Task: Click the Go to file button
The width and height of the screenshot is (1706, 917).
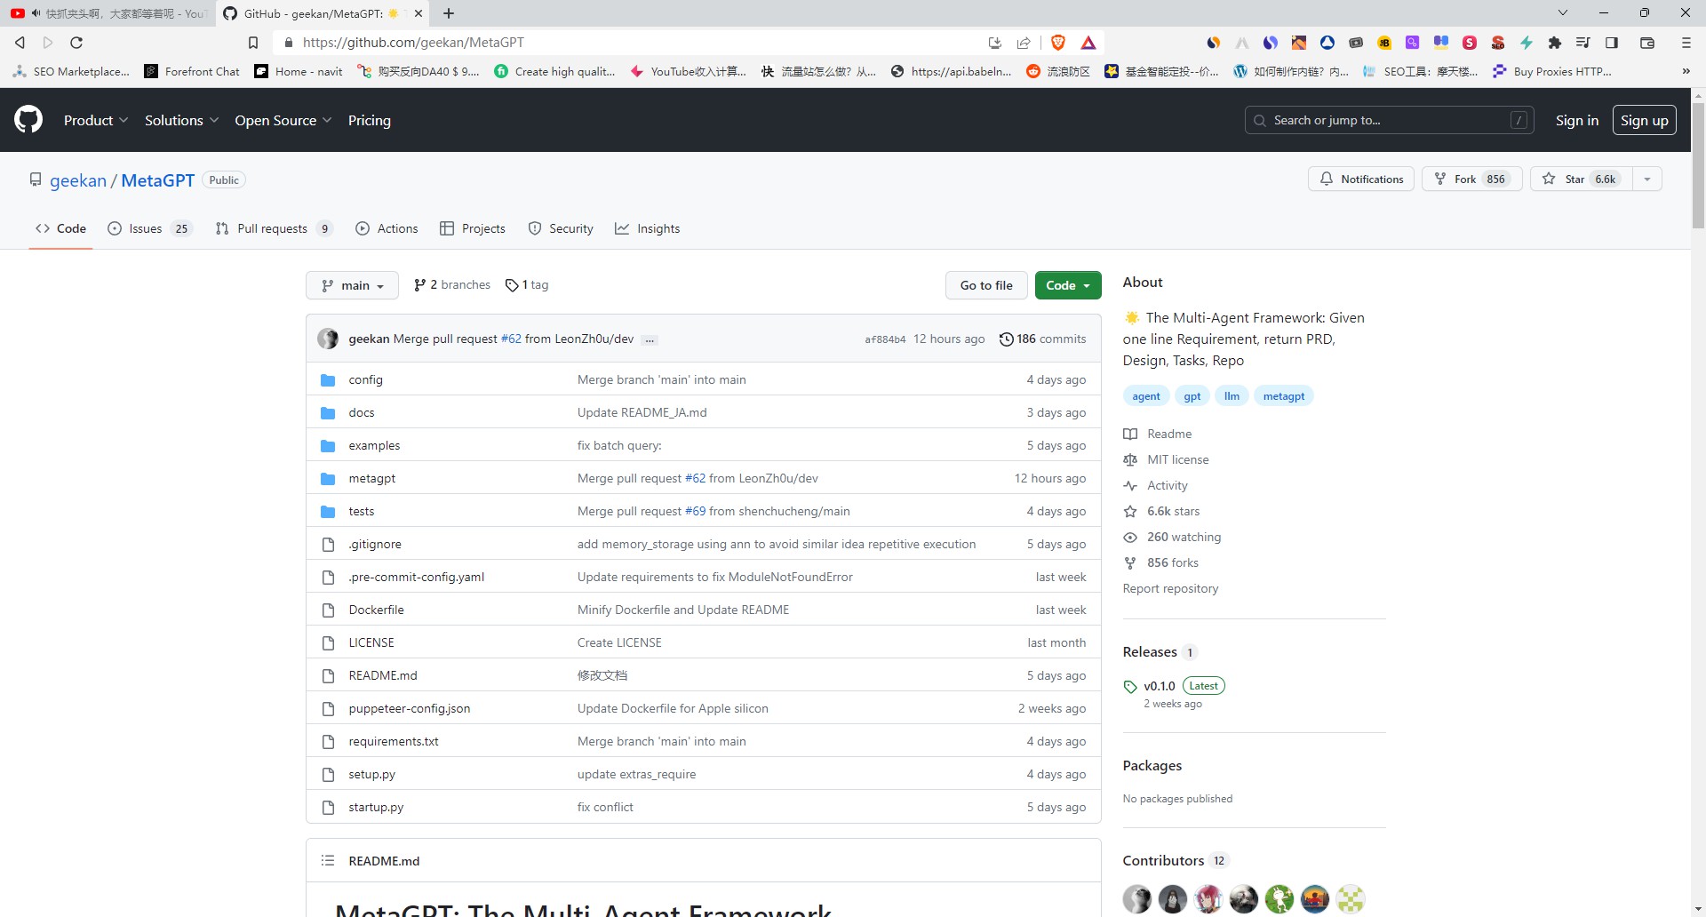Action: click(x=986, y=284)
